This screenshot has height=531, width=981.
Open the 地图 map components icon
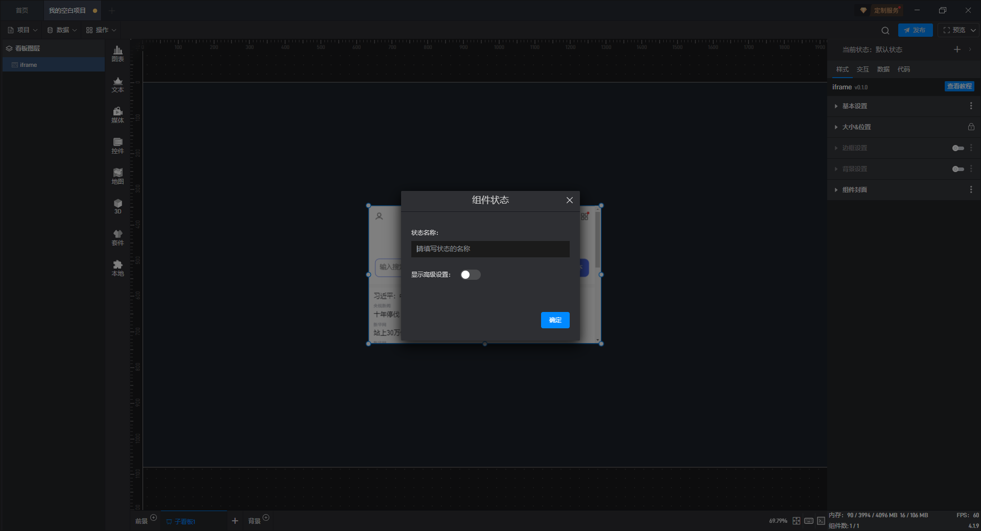tap(118, 176)
